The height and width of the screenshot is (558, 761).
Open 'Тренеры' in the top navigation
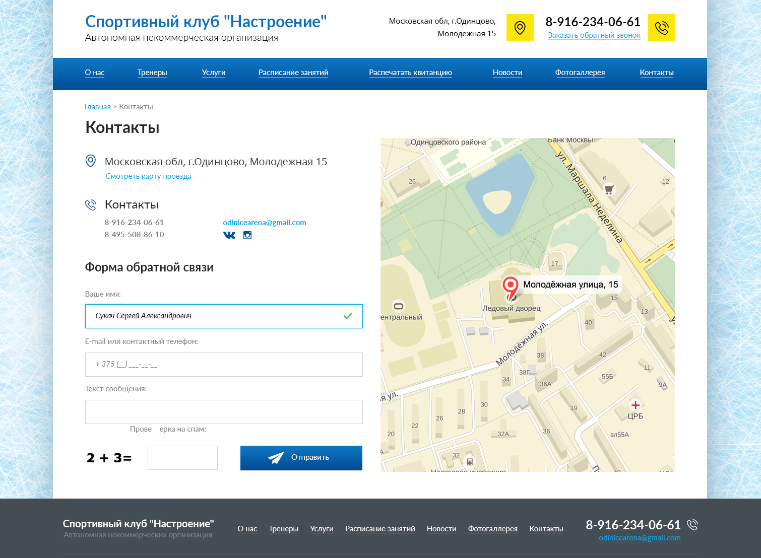(152, 73)
